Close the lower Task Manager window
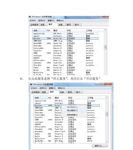The height and width of the screenshot is (150, 133). [108, 84]
